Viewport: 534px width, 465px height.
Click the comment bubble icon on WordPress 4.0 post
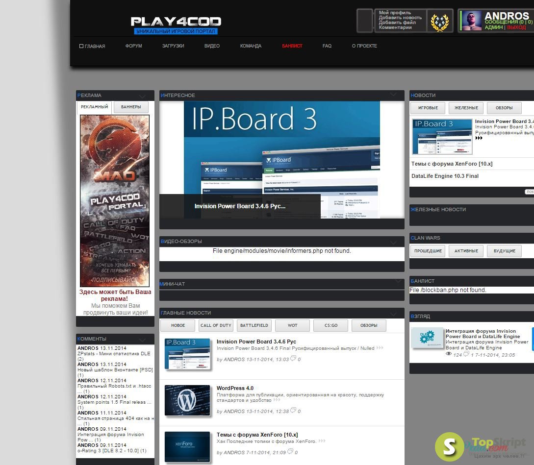pyautogui.click(x=293, y=410)
